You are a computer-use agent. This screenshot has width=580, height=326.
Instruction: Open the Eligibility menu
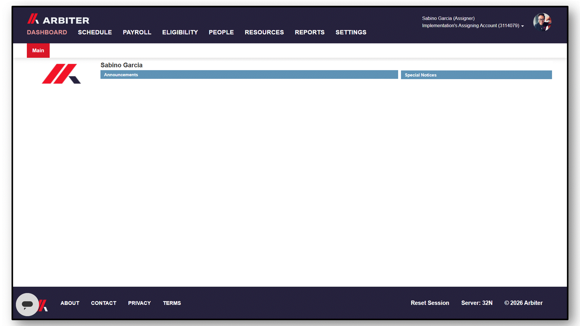pyautogui.click(x=180, y=32)
